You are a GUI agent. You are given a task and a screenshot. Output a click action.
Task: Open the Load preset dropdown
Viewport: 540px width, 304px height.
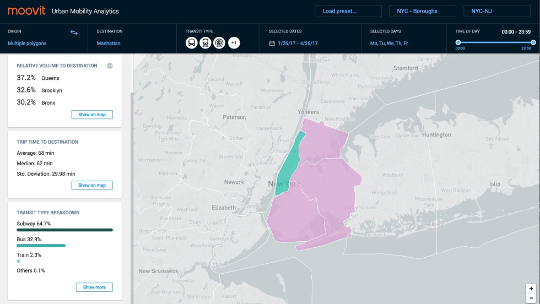[348, 11]
